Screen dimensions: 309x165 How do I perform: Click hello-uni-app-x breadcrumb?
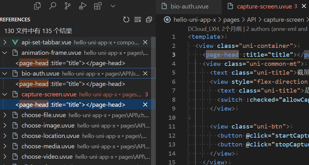(x=195, y=20)
